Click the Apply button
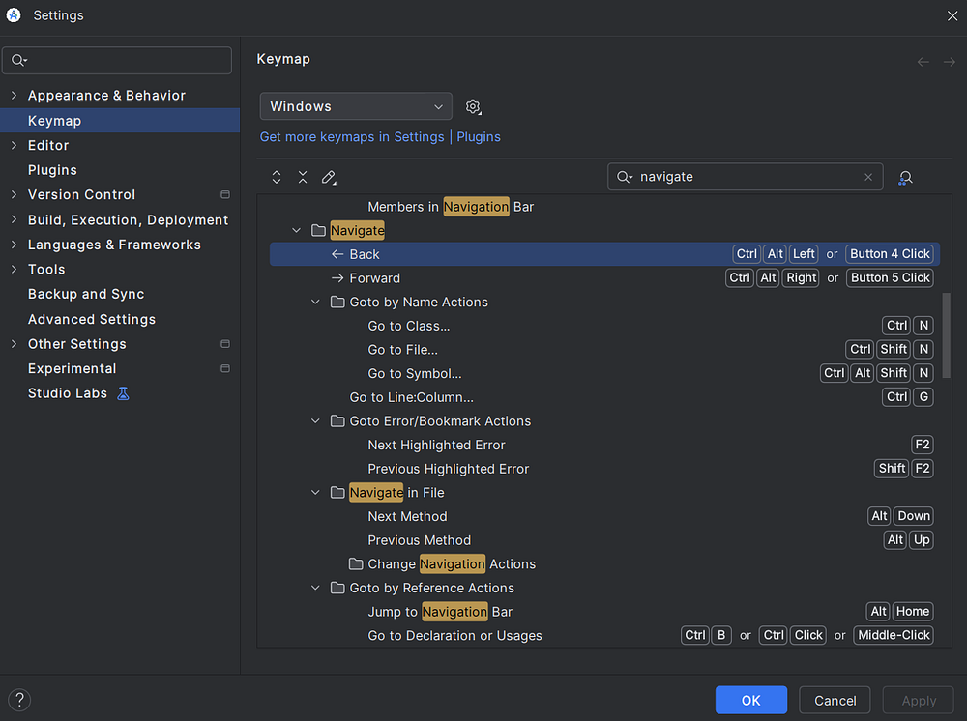This screenshot has width=967, height=721. [x=919, y=700]
